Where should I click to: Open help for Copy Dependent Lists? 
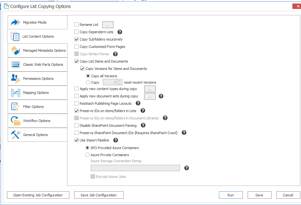tap(120, 32)
